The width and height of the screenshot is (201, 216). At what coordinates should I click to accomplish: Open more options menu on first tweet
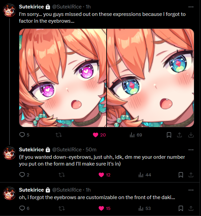click(x=191, y=7)
